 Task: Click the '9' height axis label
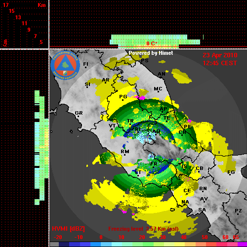coord(29,30)
